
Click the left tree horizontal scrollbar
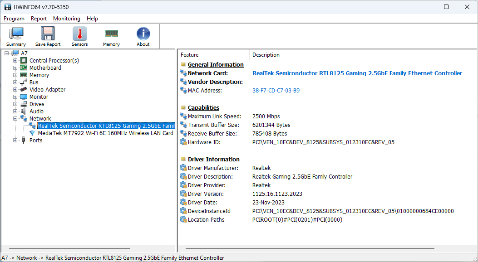[69, 248]
